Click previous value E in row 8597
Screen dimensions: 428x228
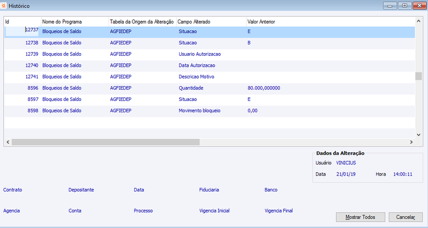point(249,99)
